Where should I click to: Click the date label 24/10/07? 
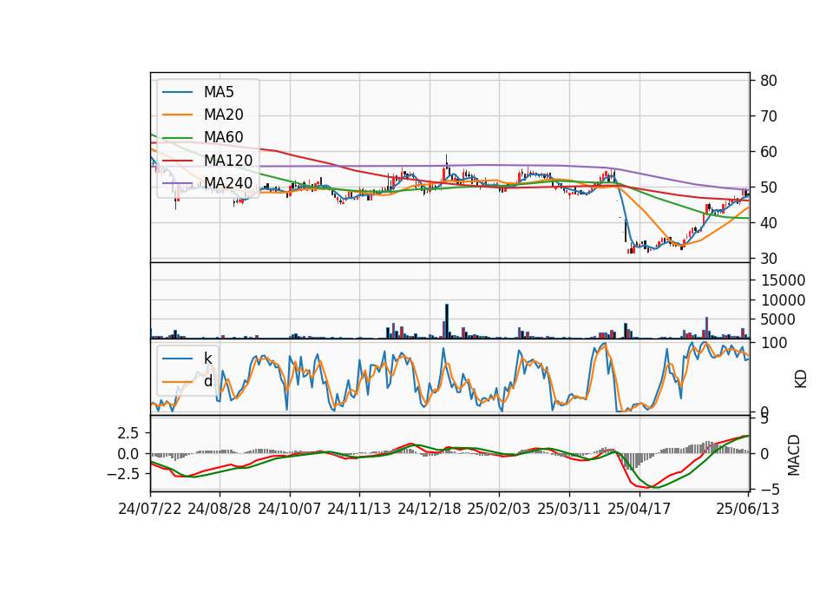pyautogui.click(x=290, y=509)
